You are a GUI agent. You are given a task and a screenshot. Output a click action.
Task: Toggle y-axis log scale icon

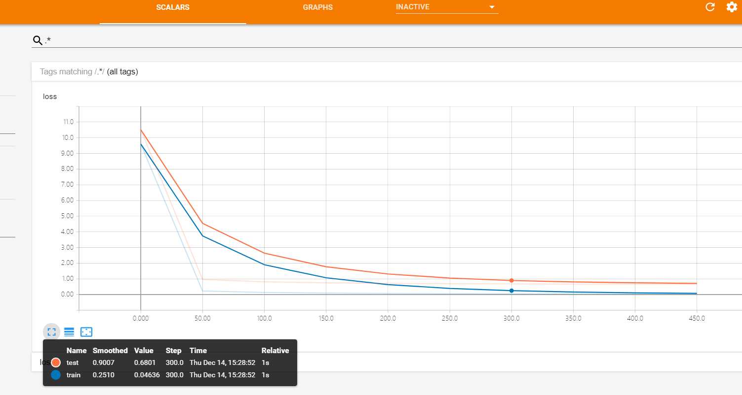pos(69,332)
